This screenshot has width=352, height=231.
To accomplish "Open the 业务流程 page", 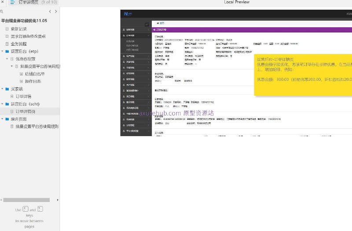I will (x=18, y=44).
